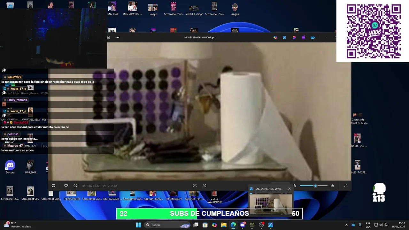Click the fit-to-window icon in Photos bottom bar
409x230 pixels.
(195, 186)
